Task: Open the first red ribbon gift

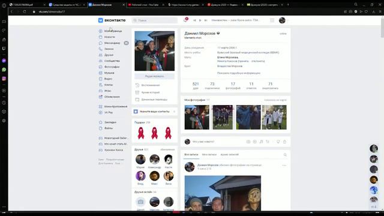Action: point(141,133)
